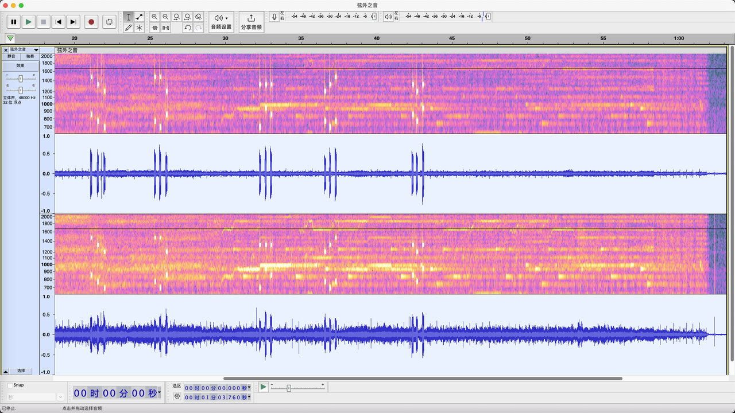Viewport: 735px width, 413px height.
Task: Zoom to fit entire project icon
Action: [187, 17]
